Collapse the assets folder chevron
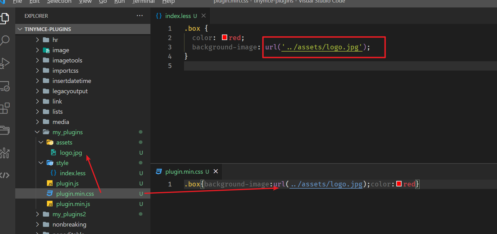The width and height of the screenshot is (497, 234). (x=41, y=142)
